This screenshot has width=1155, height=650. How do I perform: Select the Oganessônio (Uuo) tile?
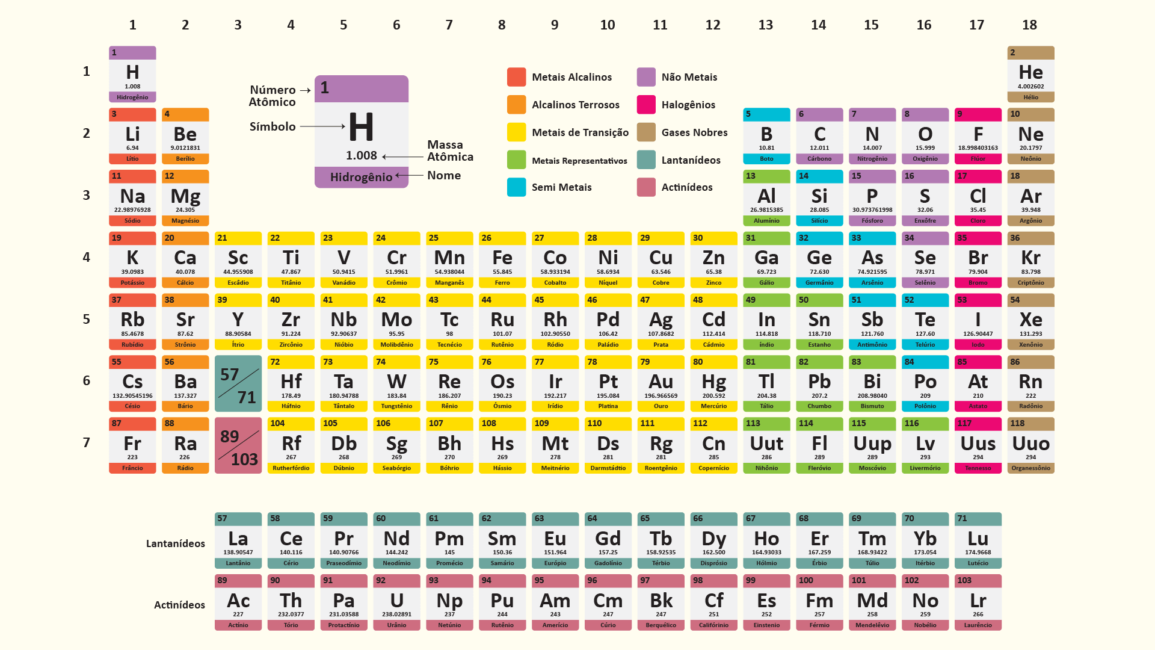[1030, 445]
